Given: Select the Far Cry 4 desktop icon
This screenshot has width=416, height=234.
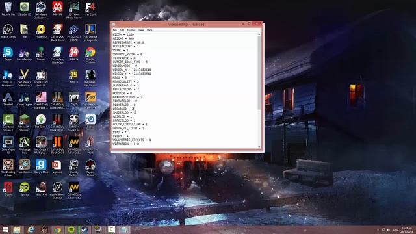Looking at the screenshot, I should tap(90, 9).
